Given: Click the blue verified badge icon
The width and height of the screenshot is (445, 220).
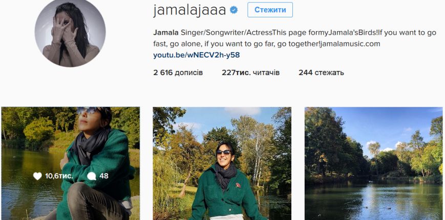Looking at the screenshot, I should tap(234, 10).
